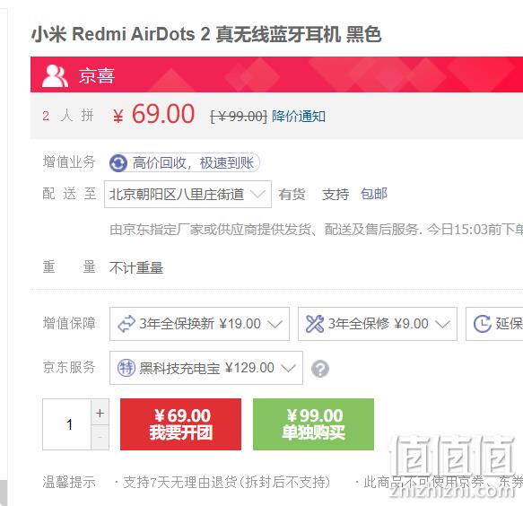Open the question mark help icon
523x506 pixels.
(320, 369)
